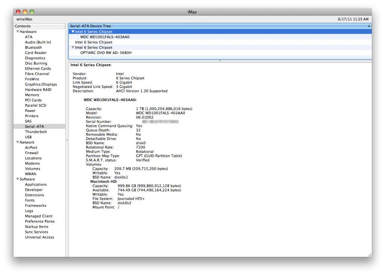Screen dimensions: 385x275
Task: Open Startup Items in Software section
Action: point(36,227)
